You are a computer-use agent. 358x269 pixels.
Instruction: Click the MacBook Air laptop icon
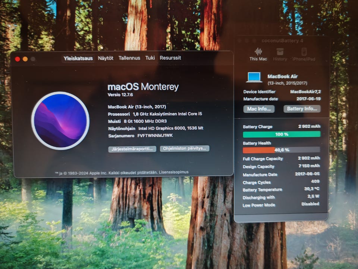click(x=254, y=77)
